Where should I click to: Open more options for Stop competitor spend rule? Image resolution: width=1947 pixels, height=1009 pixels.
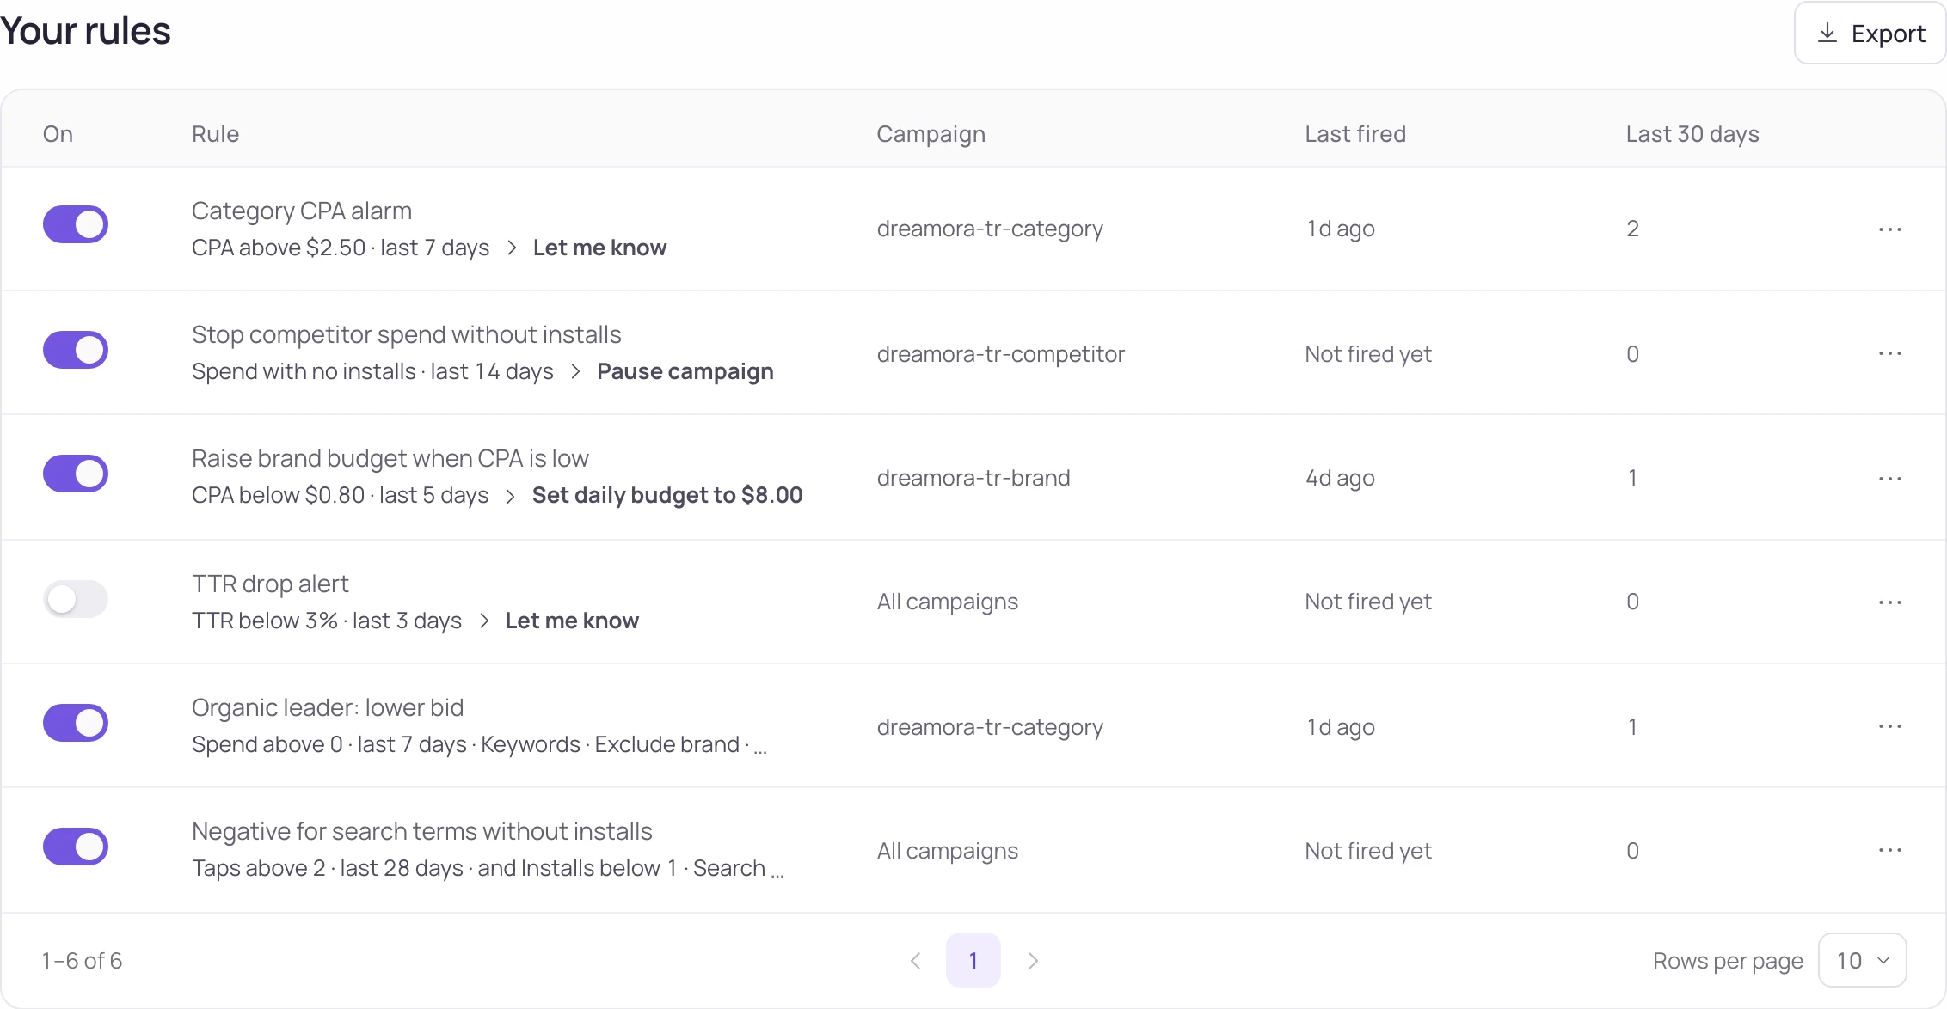coord(1889,353)
